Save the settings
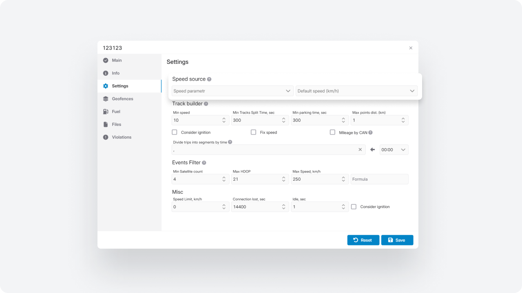522x293 pixels. pyautogui.click(x=397, y=240)
